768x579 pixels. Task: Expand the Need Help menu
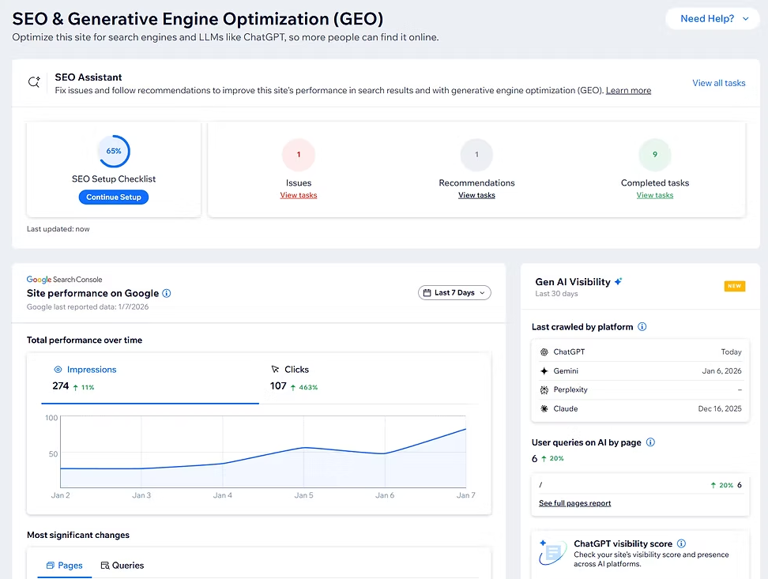click(x=712, y=18)
